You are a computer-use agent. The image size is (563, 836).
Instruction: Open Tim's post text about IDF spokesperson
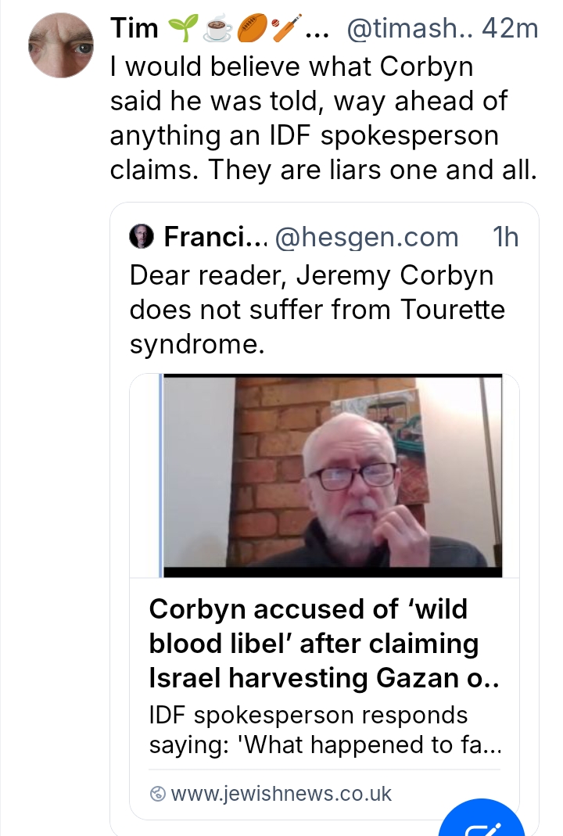pos(322,118)
